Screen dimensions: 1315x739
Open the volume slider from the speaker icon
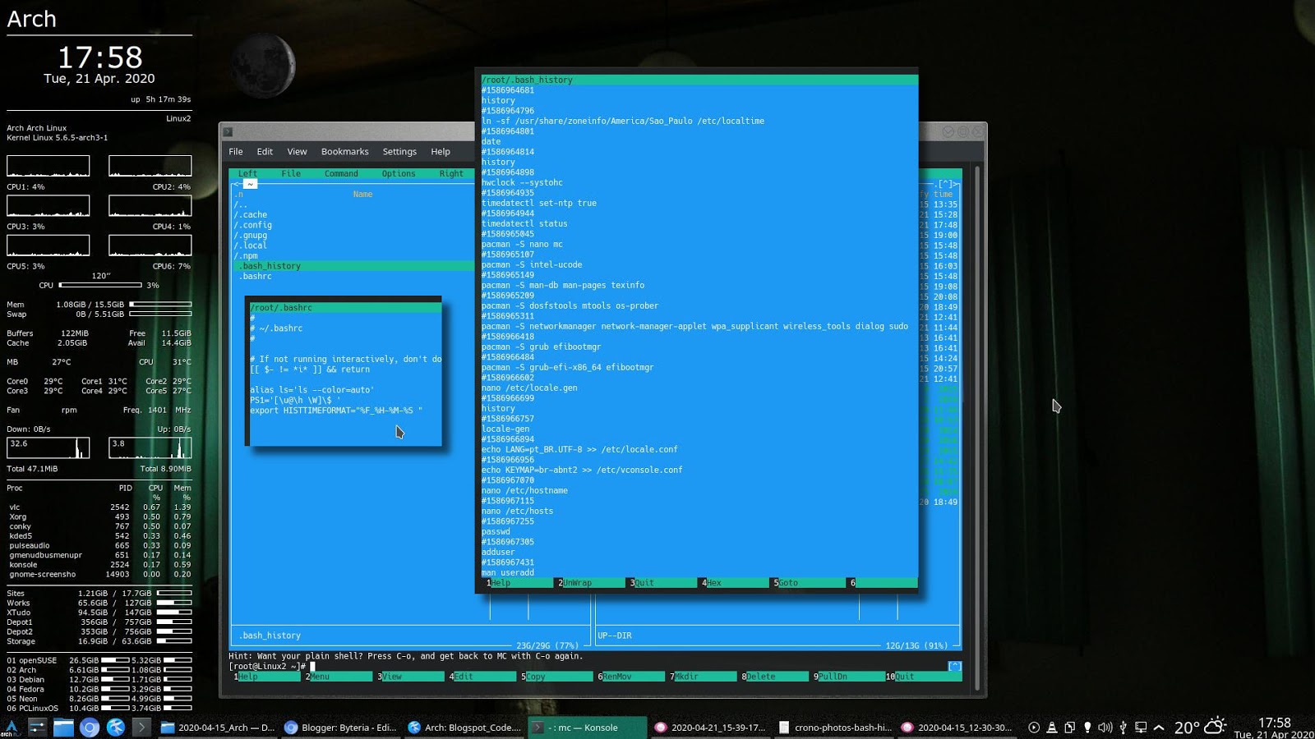1105,728
